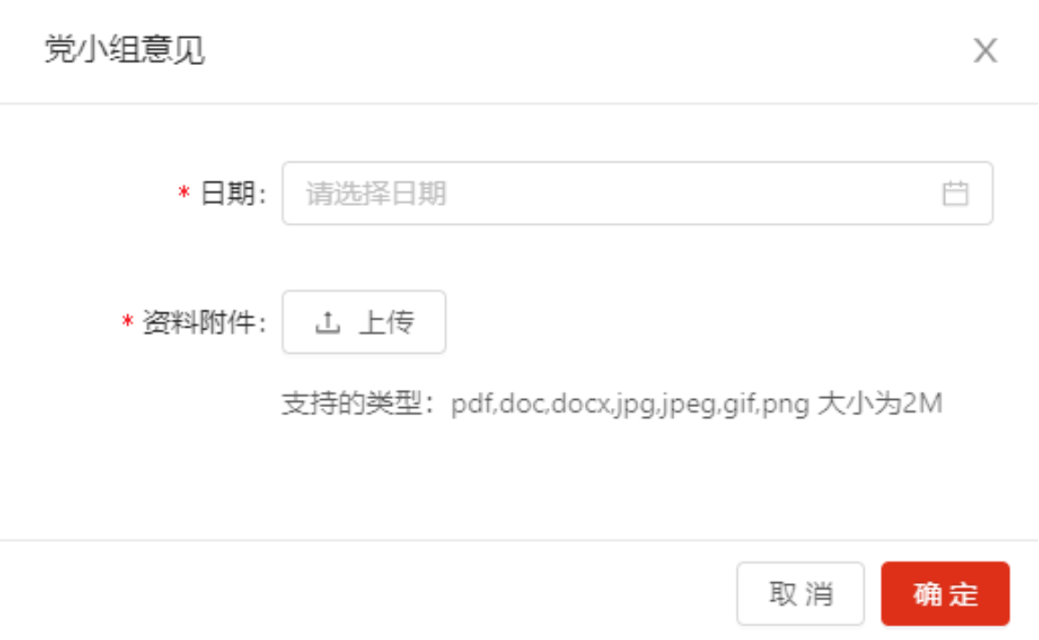Screen dimensions: 1039x640
Task: Click the 大小为2M size limit text
Action: click(879, 403)
